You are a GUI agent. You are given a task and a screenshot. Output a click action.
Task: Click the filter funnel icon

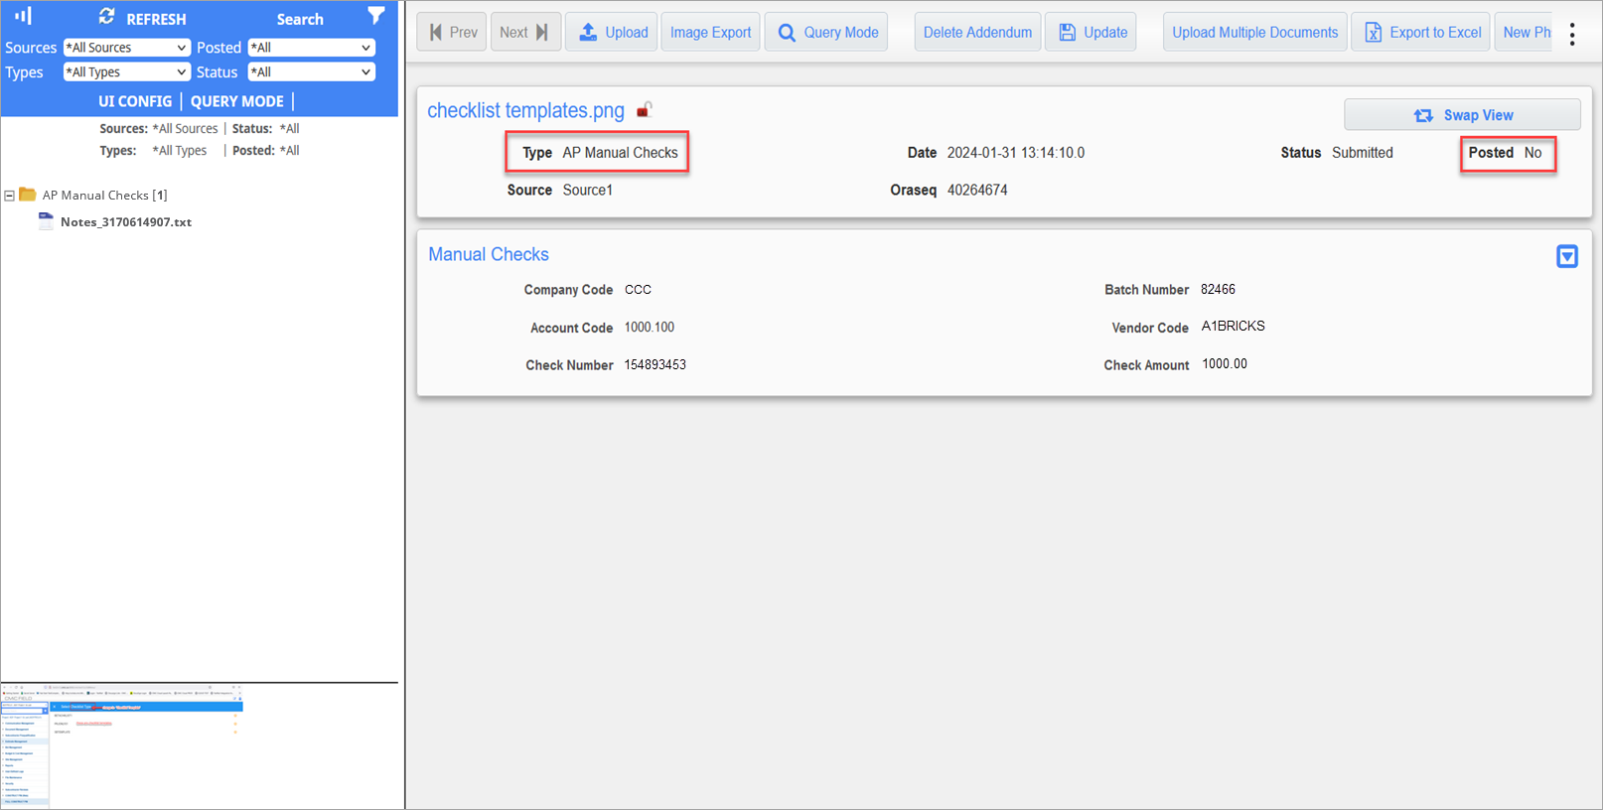375,16
